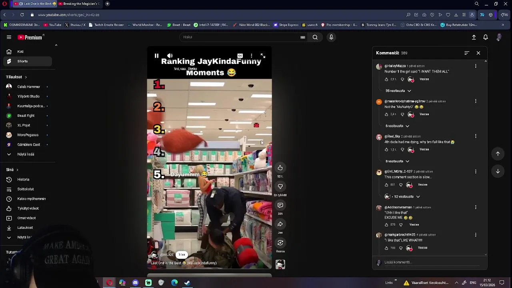Screen dimensions: 512x288
Task: Open Steam from taskbar
Action: (x=187, y=283)
